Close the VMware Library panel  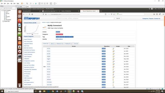(16, 6)
